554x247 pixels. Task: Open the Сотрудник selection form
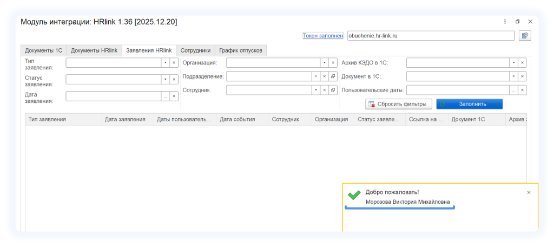tap(333, 90)
